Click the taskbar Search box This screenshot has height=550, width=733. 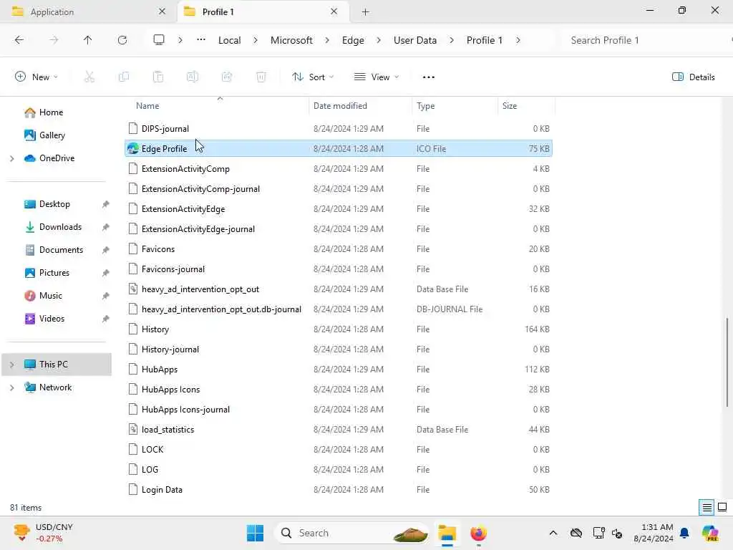click(352, 533)
